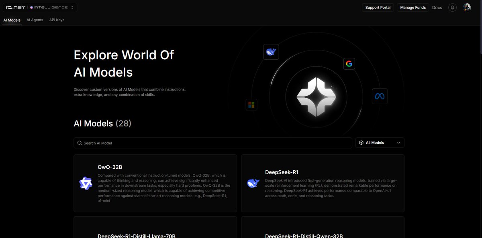
Task: Open the DeepSeek-R1-Distill-Llama-70B card
Action: pos(155,227)
